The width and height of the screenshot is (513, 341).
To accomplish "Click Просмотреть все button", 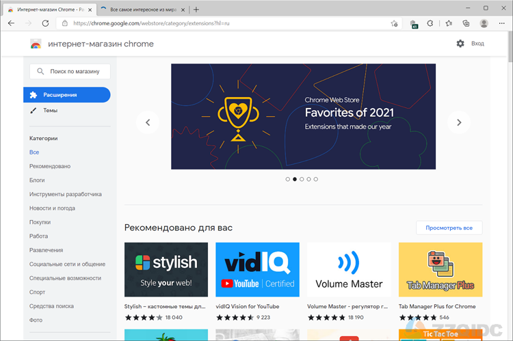I will point(449,228).
